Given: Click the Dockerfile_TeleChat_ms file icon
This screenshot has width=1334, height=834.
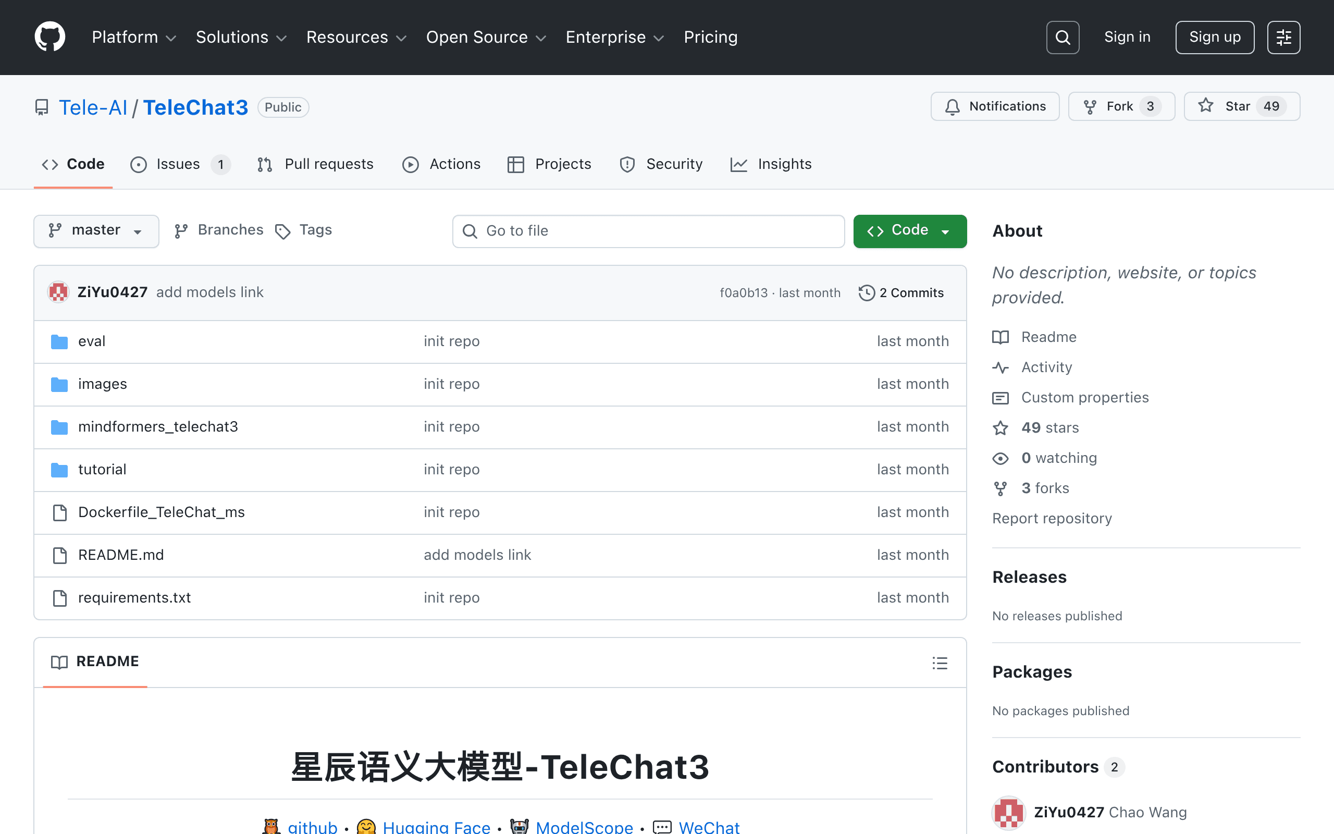Looking at the screenshot, I should [59, 512].
